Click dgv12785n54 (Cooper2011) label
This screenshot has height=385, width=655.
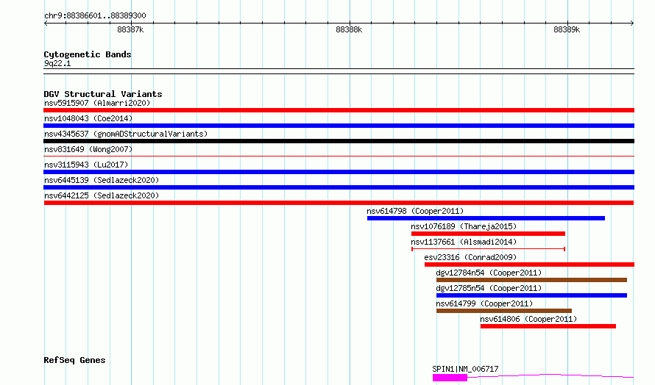(489, 288)
